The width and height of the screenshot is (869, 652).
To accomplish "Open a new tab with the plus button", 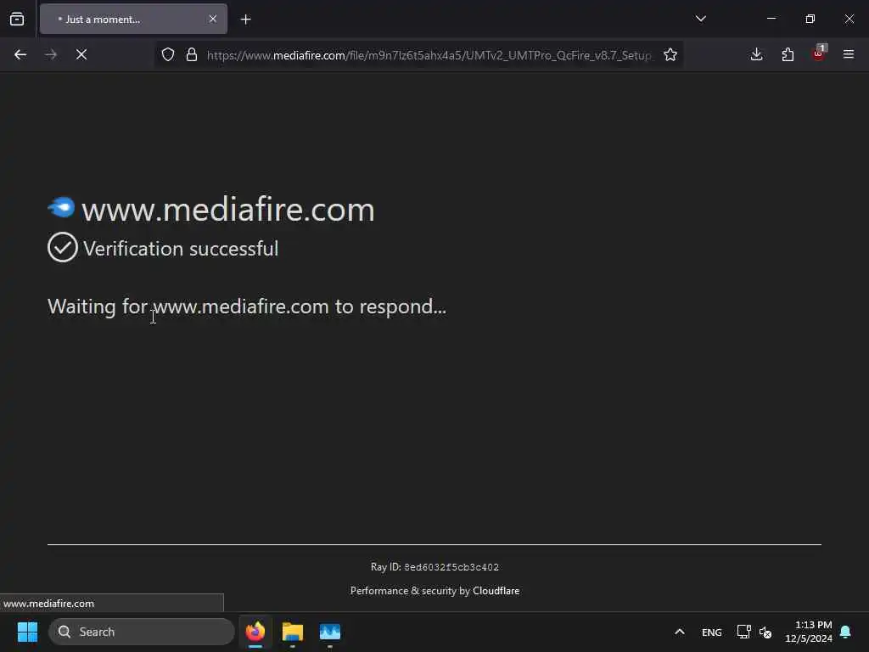I will [x=246, y=20].
